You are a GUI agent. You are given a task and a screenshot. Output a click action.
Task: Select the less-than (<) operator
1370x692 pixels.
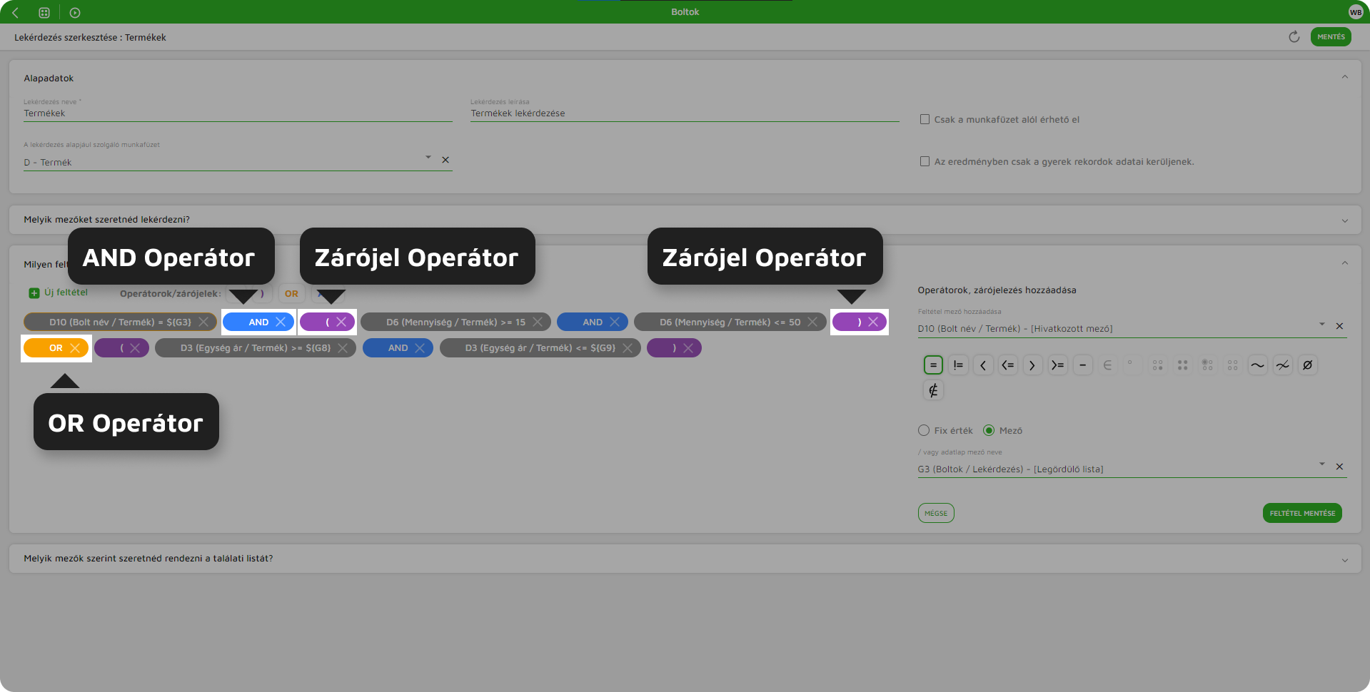983,365
